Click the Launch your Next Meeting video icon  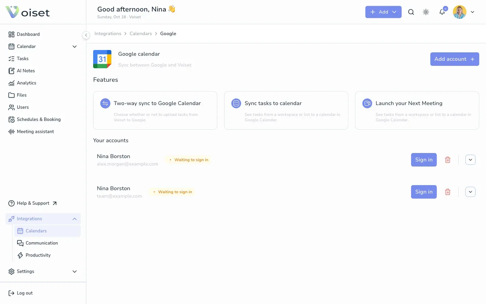(367, 103)
